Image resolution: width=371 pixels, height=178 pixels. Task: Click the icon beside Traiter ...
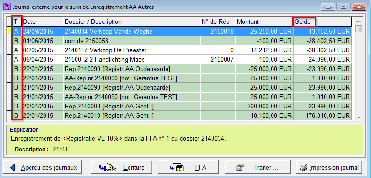coord(240,167)
